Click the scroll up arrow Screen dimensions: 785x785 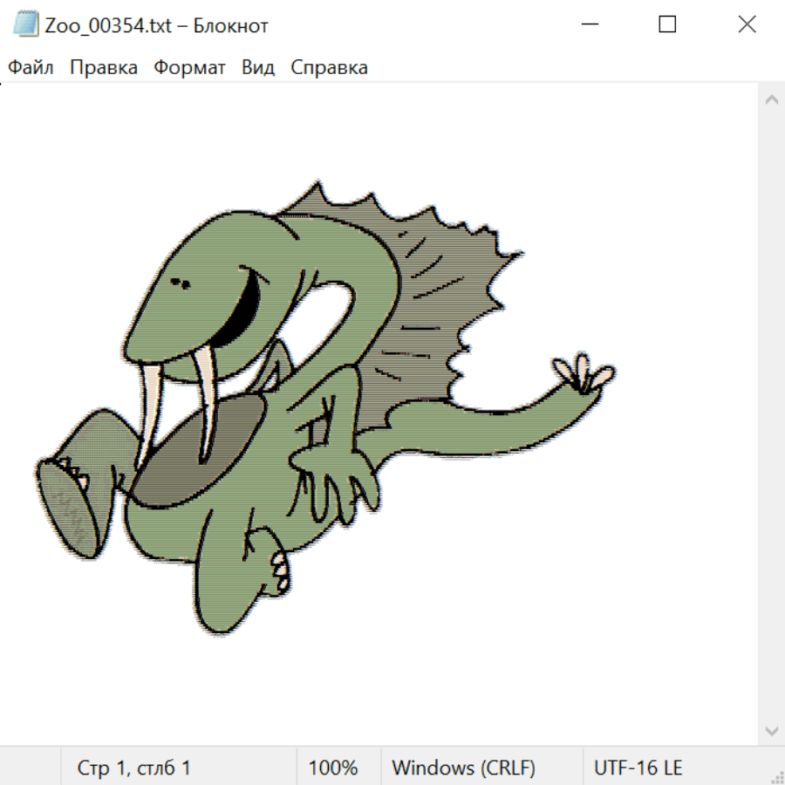[x=771, y=100]
